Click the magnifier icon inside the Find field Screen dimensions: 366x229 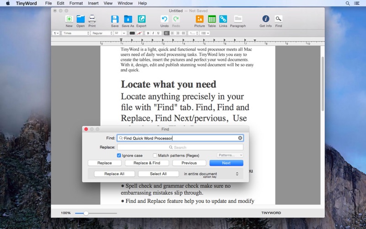coord(121,138)
